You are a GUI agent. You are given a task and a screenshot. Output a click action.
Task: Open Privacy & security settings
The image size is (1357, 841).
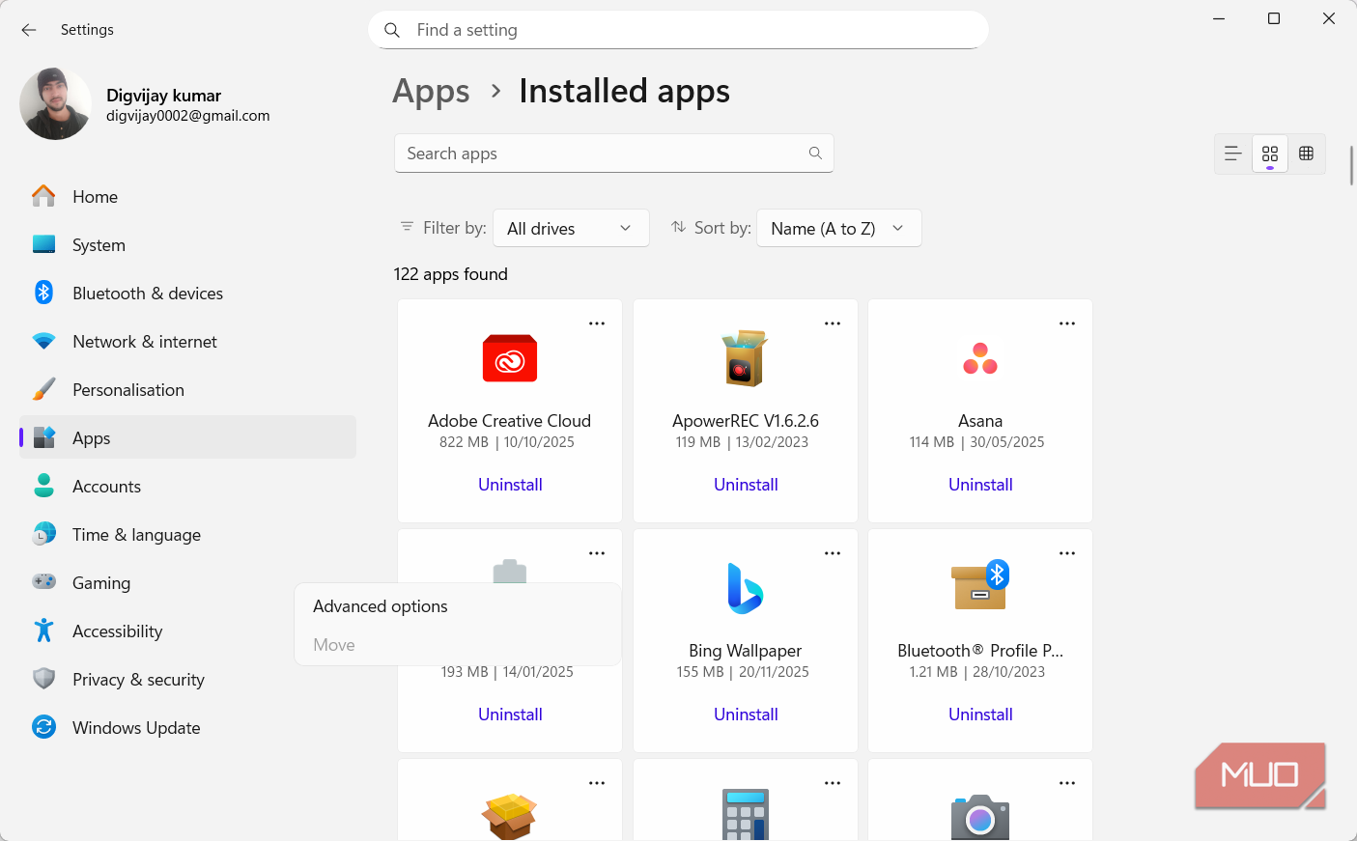187,680
